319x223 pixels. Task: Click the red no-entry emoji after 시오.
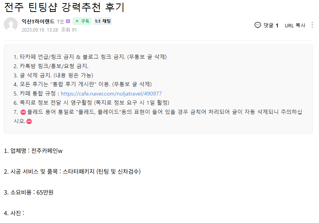click(29, 121)
